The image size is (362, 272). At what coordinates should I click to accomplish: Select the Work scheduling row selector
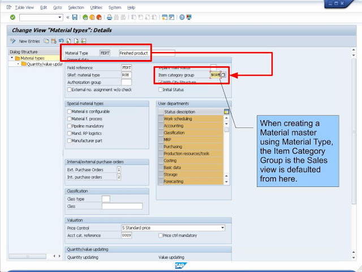[161, 118]
